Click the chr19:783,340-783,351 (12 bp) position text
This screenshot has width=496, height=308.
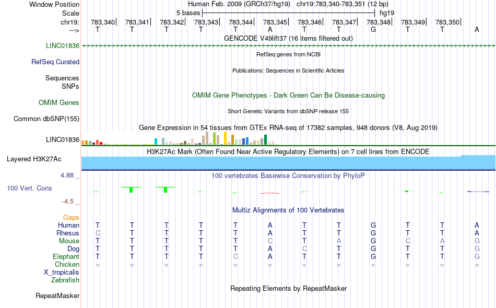[x=343, y=4]
